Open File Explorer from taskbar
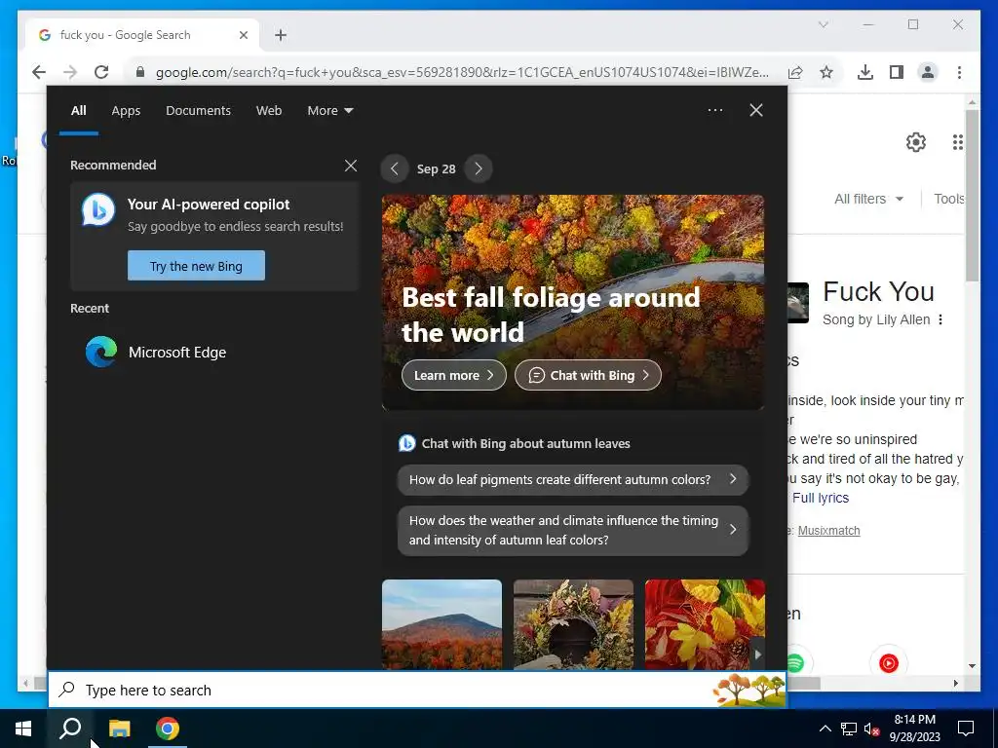998x748 pixels. point(119,729)
